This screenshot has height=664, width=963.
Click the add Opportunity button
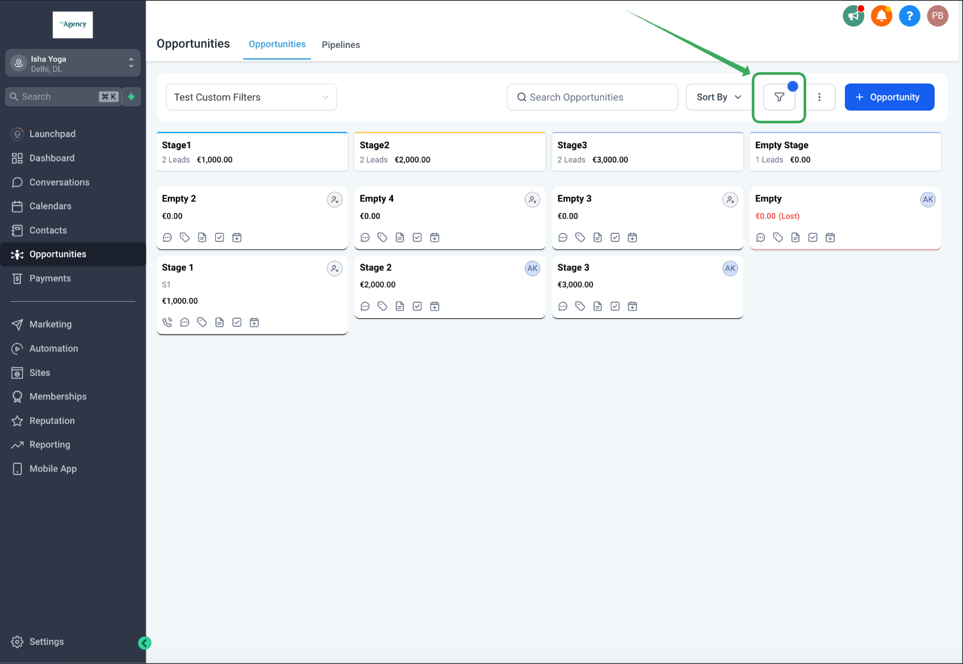889,97
